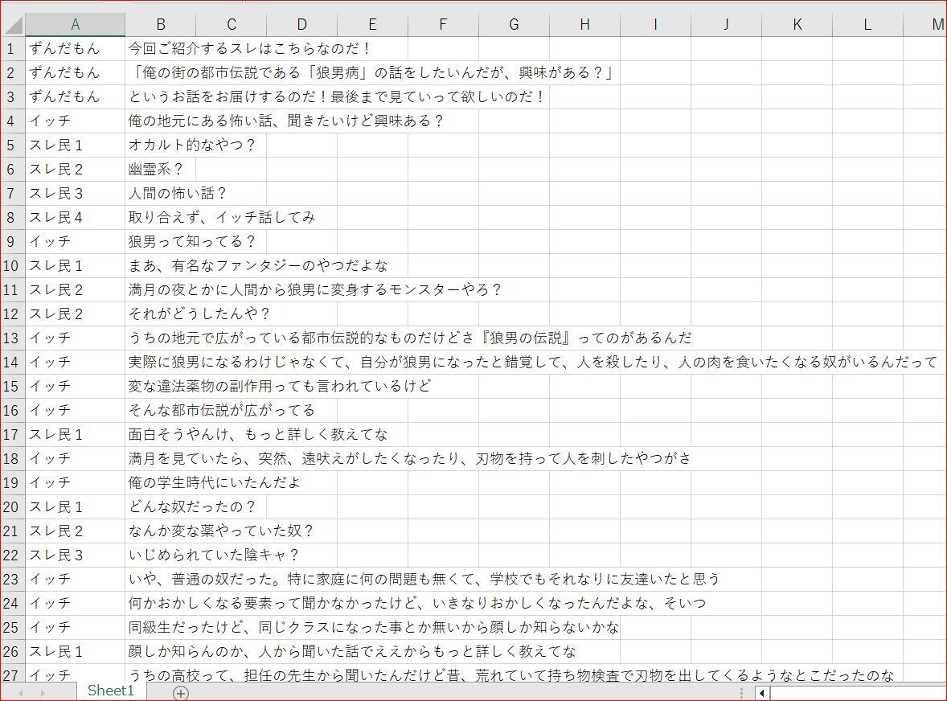Click 'そんな都市伝説が広がってる' cell
Screen dimensions: 947x701
[222, 411]
